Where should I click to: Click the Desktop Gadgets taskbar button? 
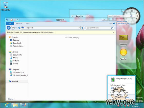coord(24,105)
